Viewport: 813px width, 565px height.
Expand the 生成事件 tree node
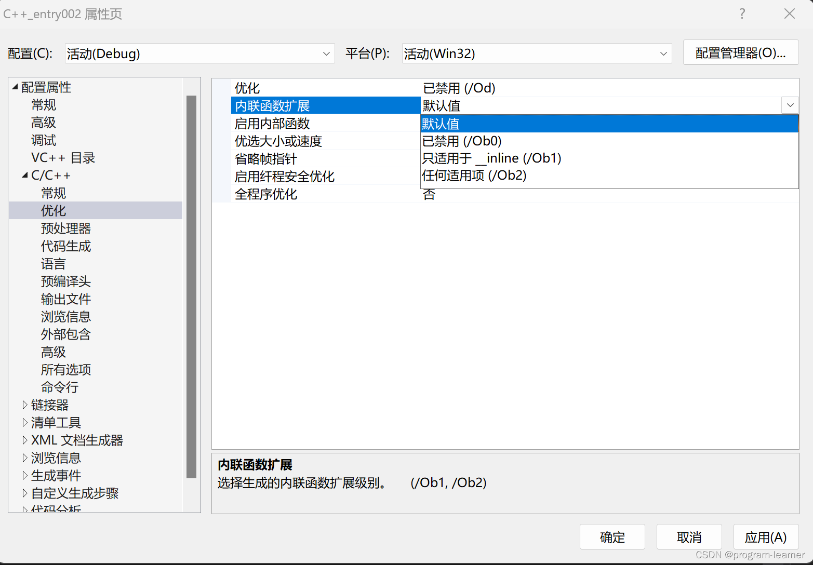click(x=24, y=475)
